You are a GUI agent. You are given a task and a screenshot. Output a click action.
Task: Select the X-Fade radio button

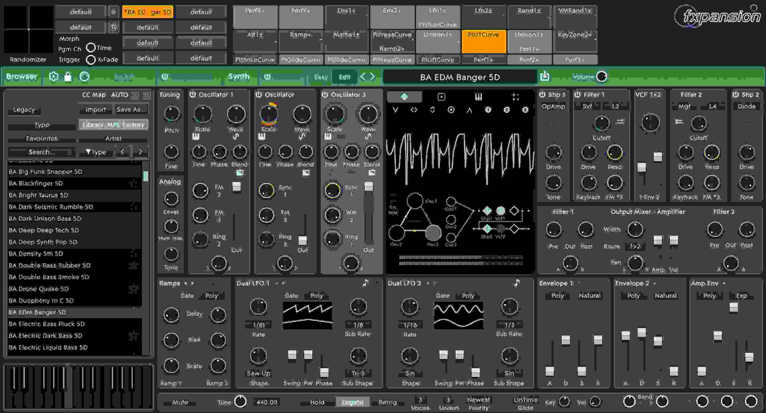coord(90,60)
